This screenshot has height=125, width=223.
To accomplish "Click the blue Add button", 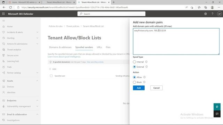I will click(x=139, y=88).
